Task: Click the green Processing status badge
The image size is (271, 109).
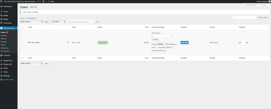Action: pos(103,42)
